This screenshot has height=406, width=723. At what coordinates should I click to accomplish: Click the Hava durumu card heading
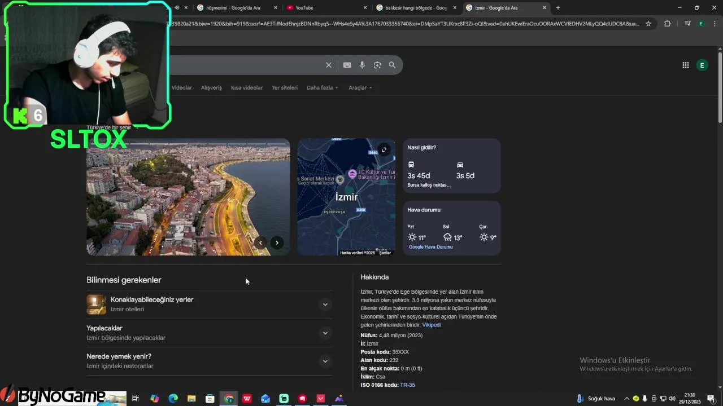point(424,210)
